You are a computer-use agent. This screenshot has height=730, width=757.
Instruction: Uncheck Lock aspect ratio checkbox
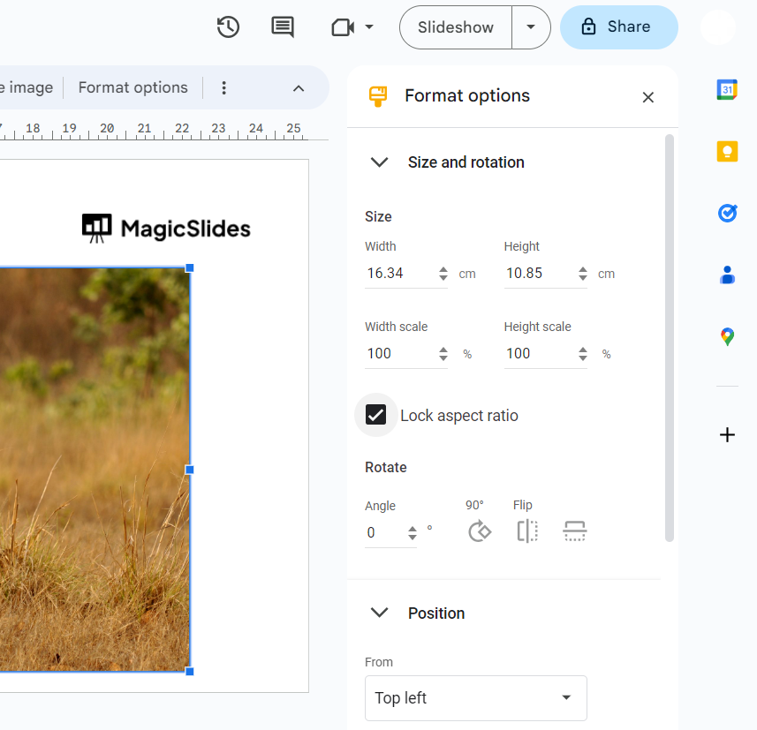pos(376,415)
